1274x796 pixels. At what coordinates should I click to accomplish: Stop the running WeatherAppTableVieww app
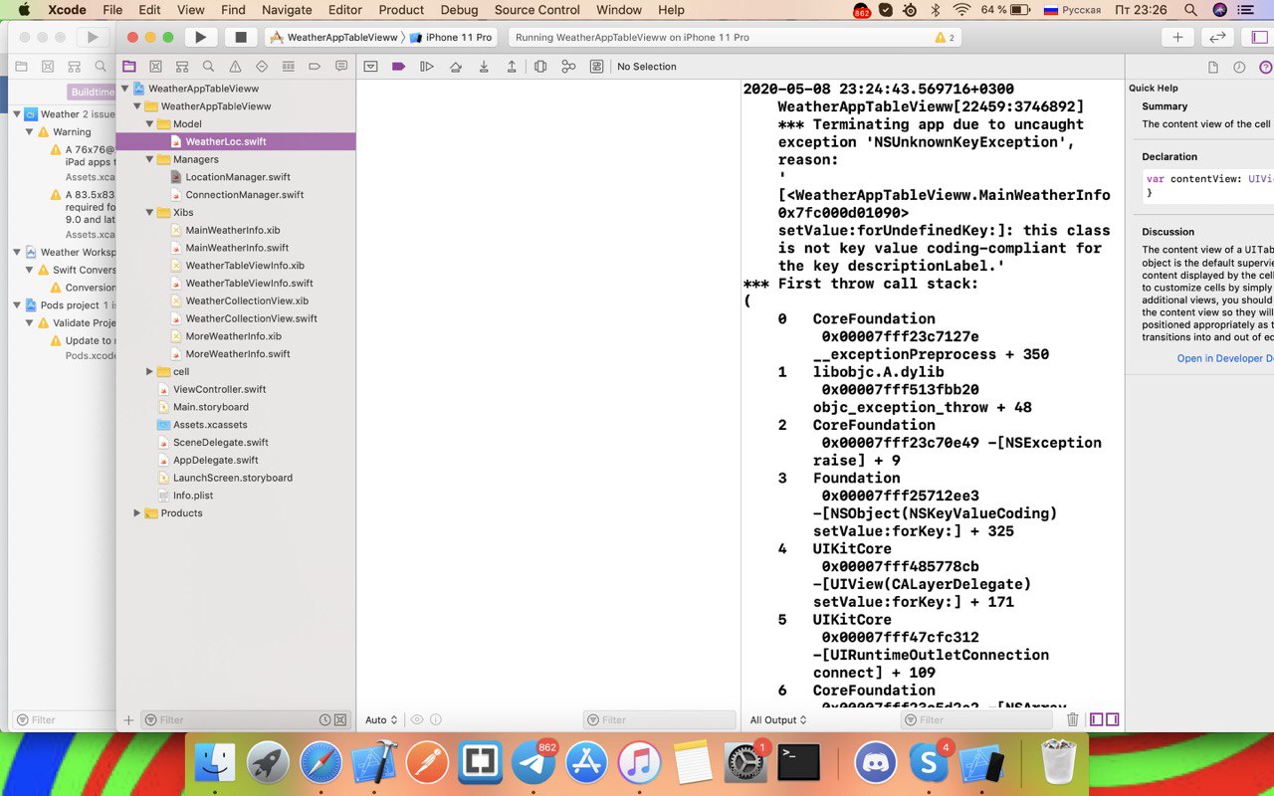240,37
